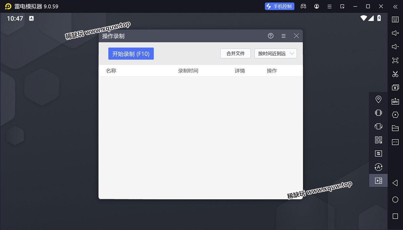403x230 pixels.
Task: Click the more options ellipsis sidebar icon
Action: click(x=395, y=142)
